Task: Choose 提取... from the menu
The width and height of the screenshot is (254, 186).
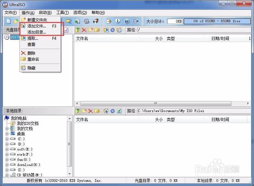Action: (40, 38)
